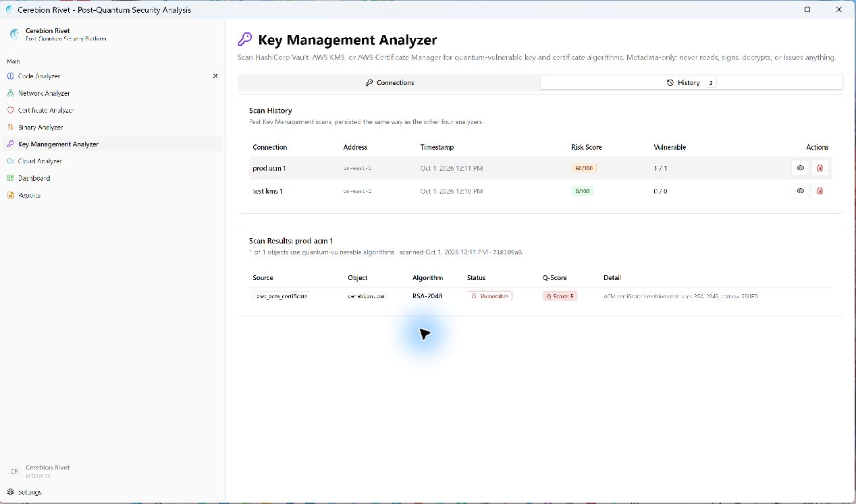This screenshot has width=856, height=504.
Task: Click the title bar app icon
Action: [x=9, y=9]
